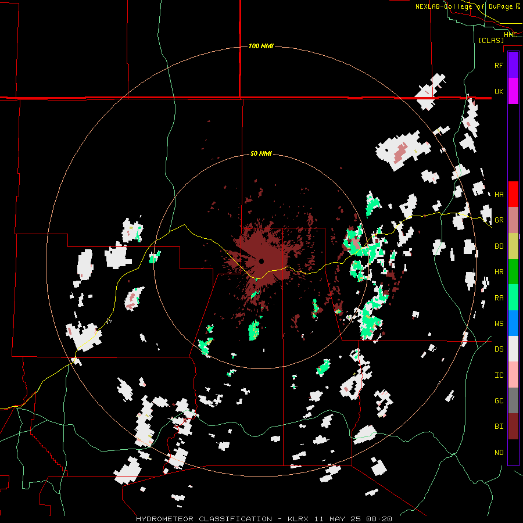Image resolution: width=523 pixels, height=523 pixels.
Task: Click the magenta UK legend color swatch
Action: point(513,91)
